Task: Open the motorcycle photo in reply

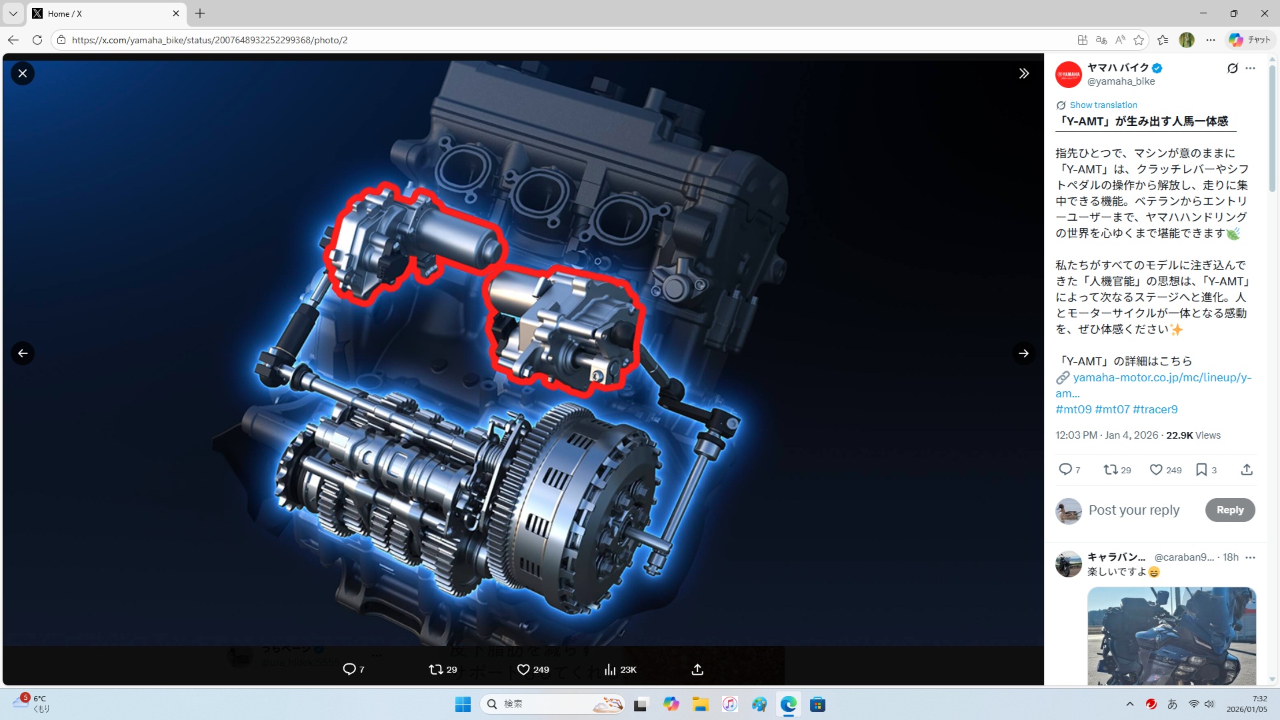Action: tap(1171, 635)
